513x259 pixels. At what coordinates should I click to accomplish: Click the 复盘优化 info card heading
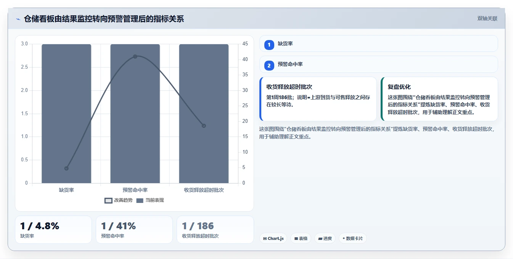coord(399,87)
